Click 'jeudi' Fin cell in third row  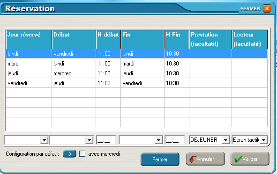tap(143, 73)
